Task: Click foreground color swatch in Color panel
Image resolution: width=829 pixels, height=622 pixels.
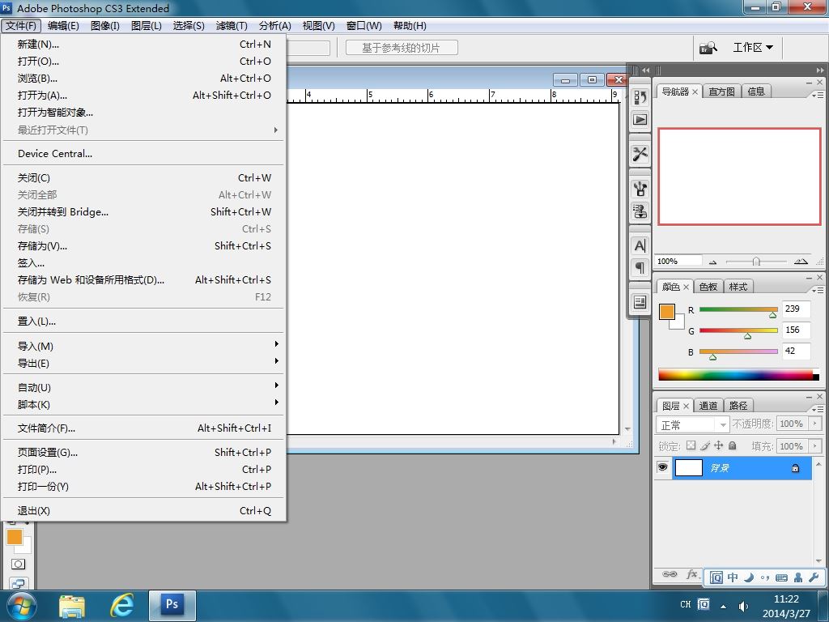Action: 667,312
